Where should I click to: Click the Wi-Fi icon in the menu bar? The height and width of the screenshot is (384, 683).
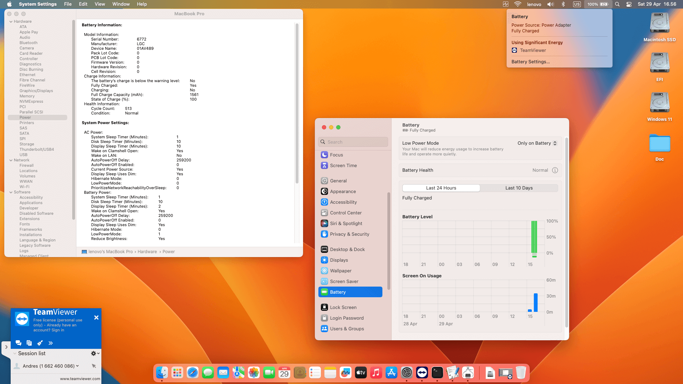(x=518, y=4)
